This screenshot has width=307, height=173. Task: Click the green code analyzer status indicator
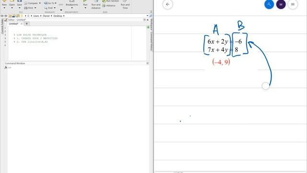[x=148, y=27]
